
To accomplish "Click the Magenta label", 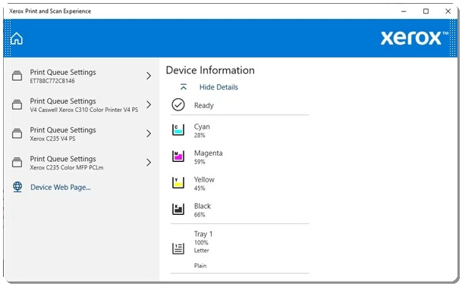I will [x=209, y=153].
